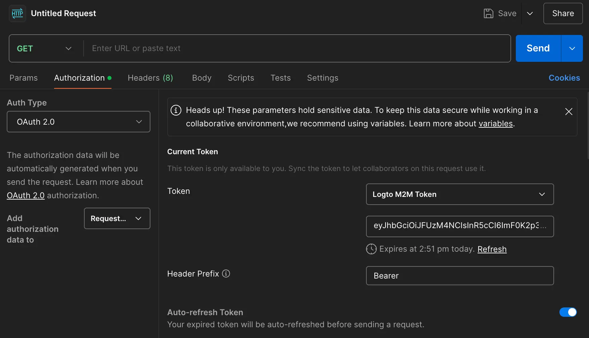Open the Cookies link
589x338 pixels.
[x=564, y=78]
